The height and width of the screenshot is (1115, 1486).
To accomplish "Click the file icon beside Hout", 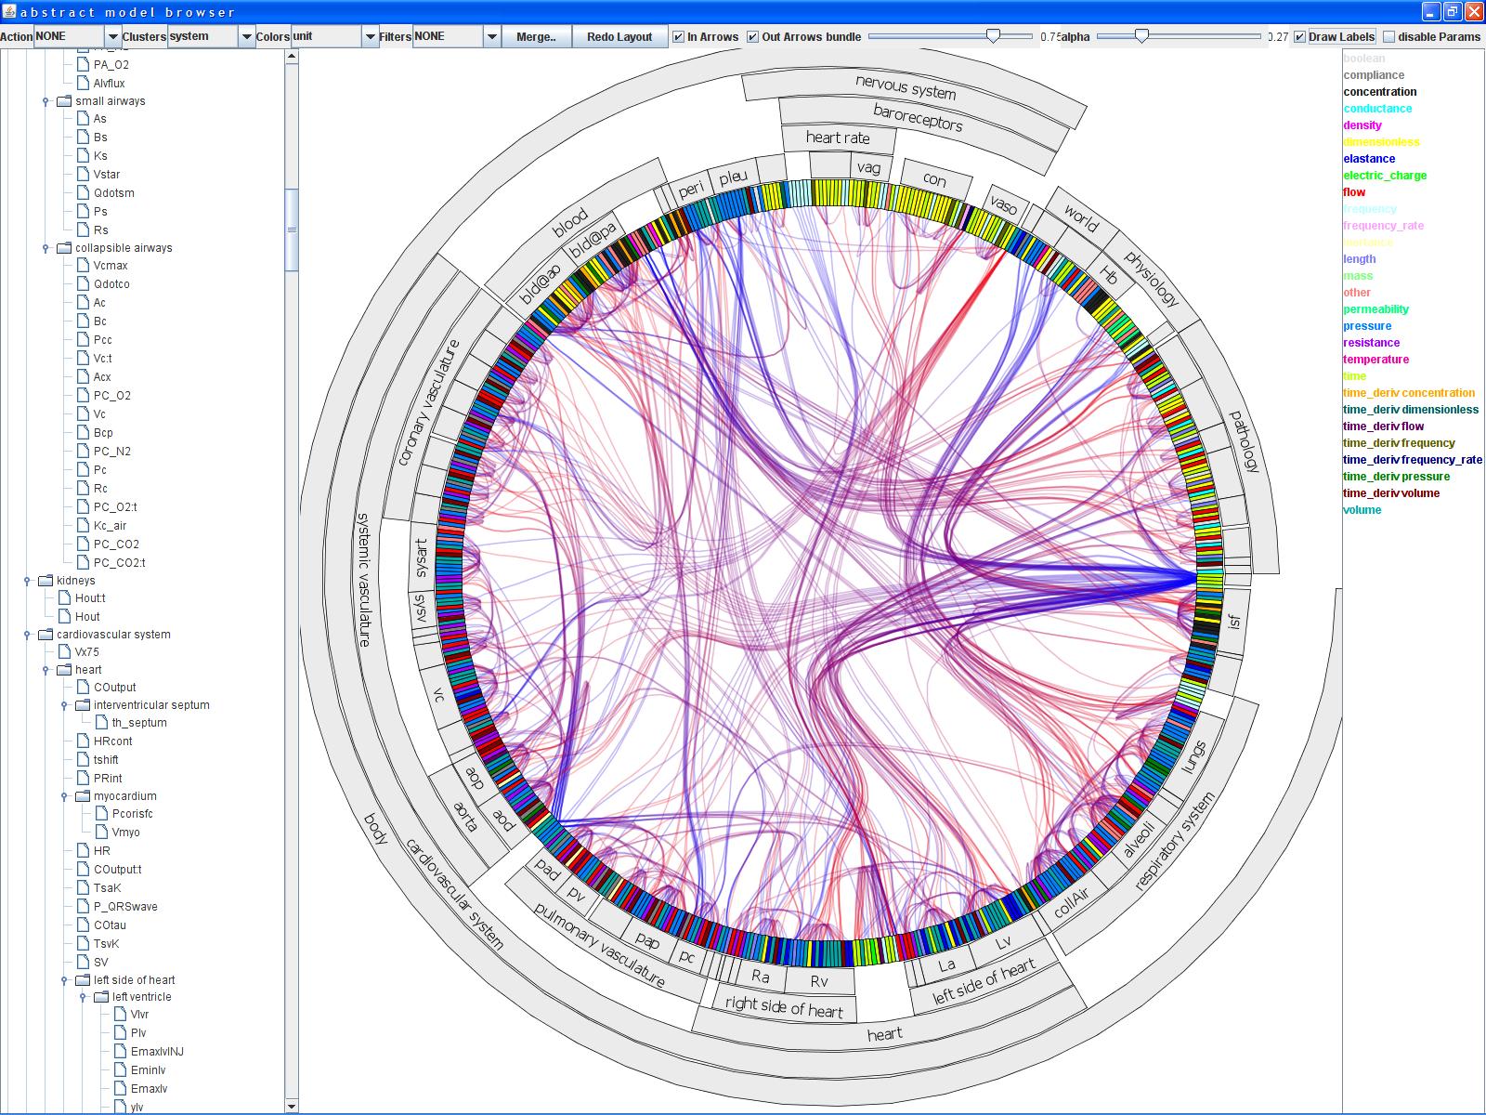I will click(x=64, y=617).
